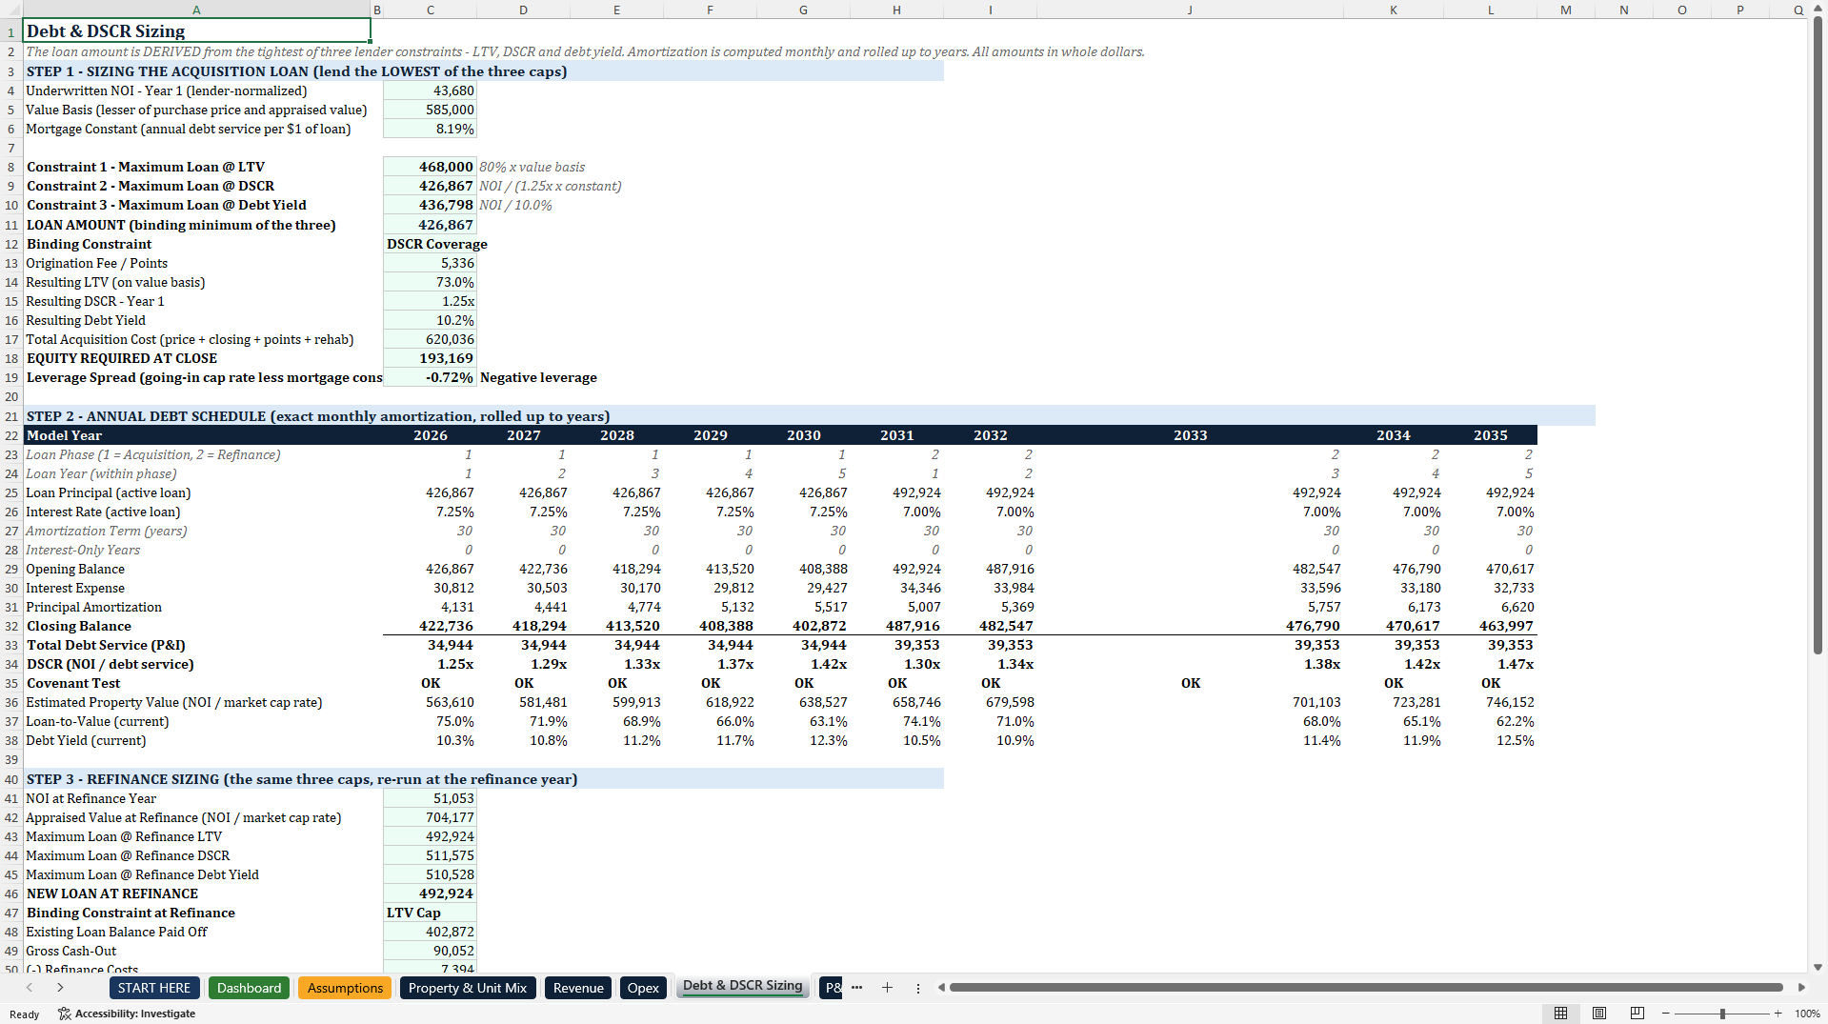Select the 2026 model year header cell
Screen dimensions: 1828x1024
tap(430, 435)
